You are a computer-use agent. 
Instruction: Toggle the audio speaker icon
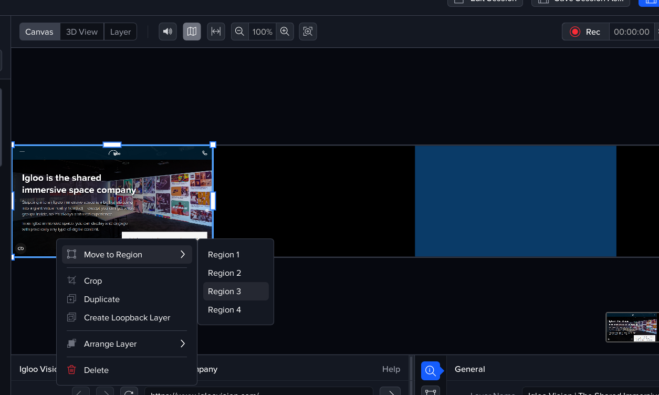click(x=168, y=32)
